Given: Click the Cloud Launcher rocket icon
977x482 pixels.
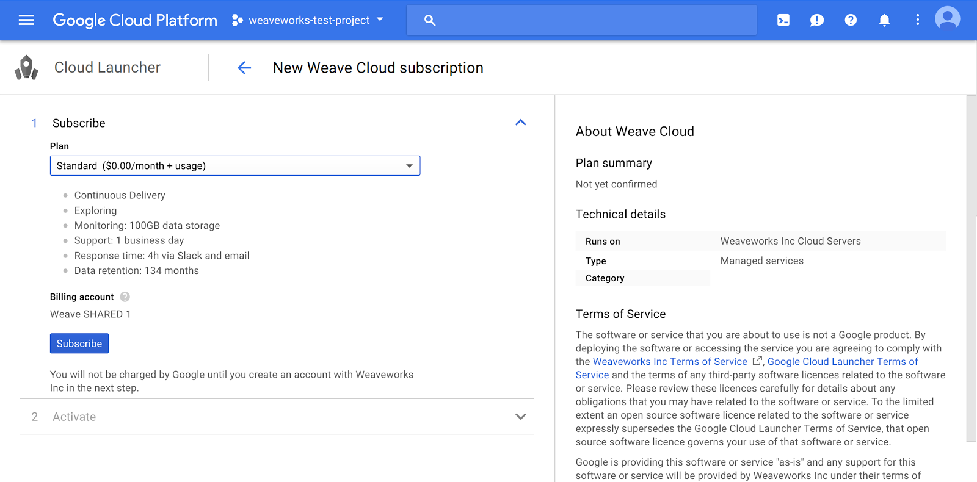Looking at the screenshot, I should click(x=26, y=68).
